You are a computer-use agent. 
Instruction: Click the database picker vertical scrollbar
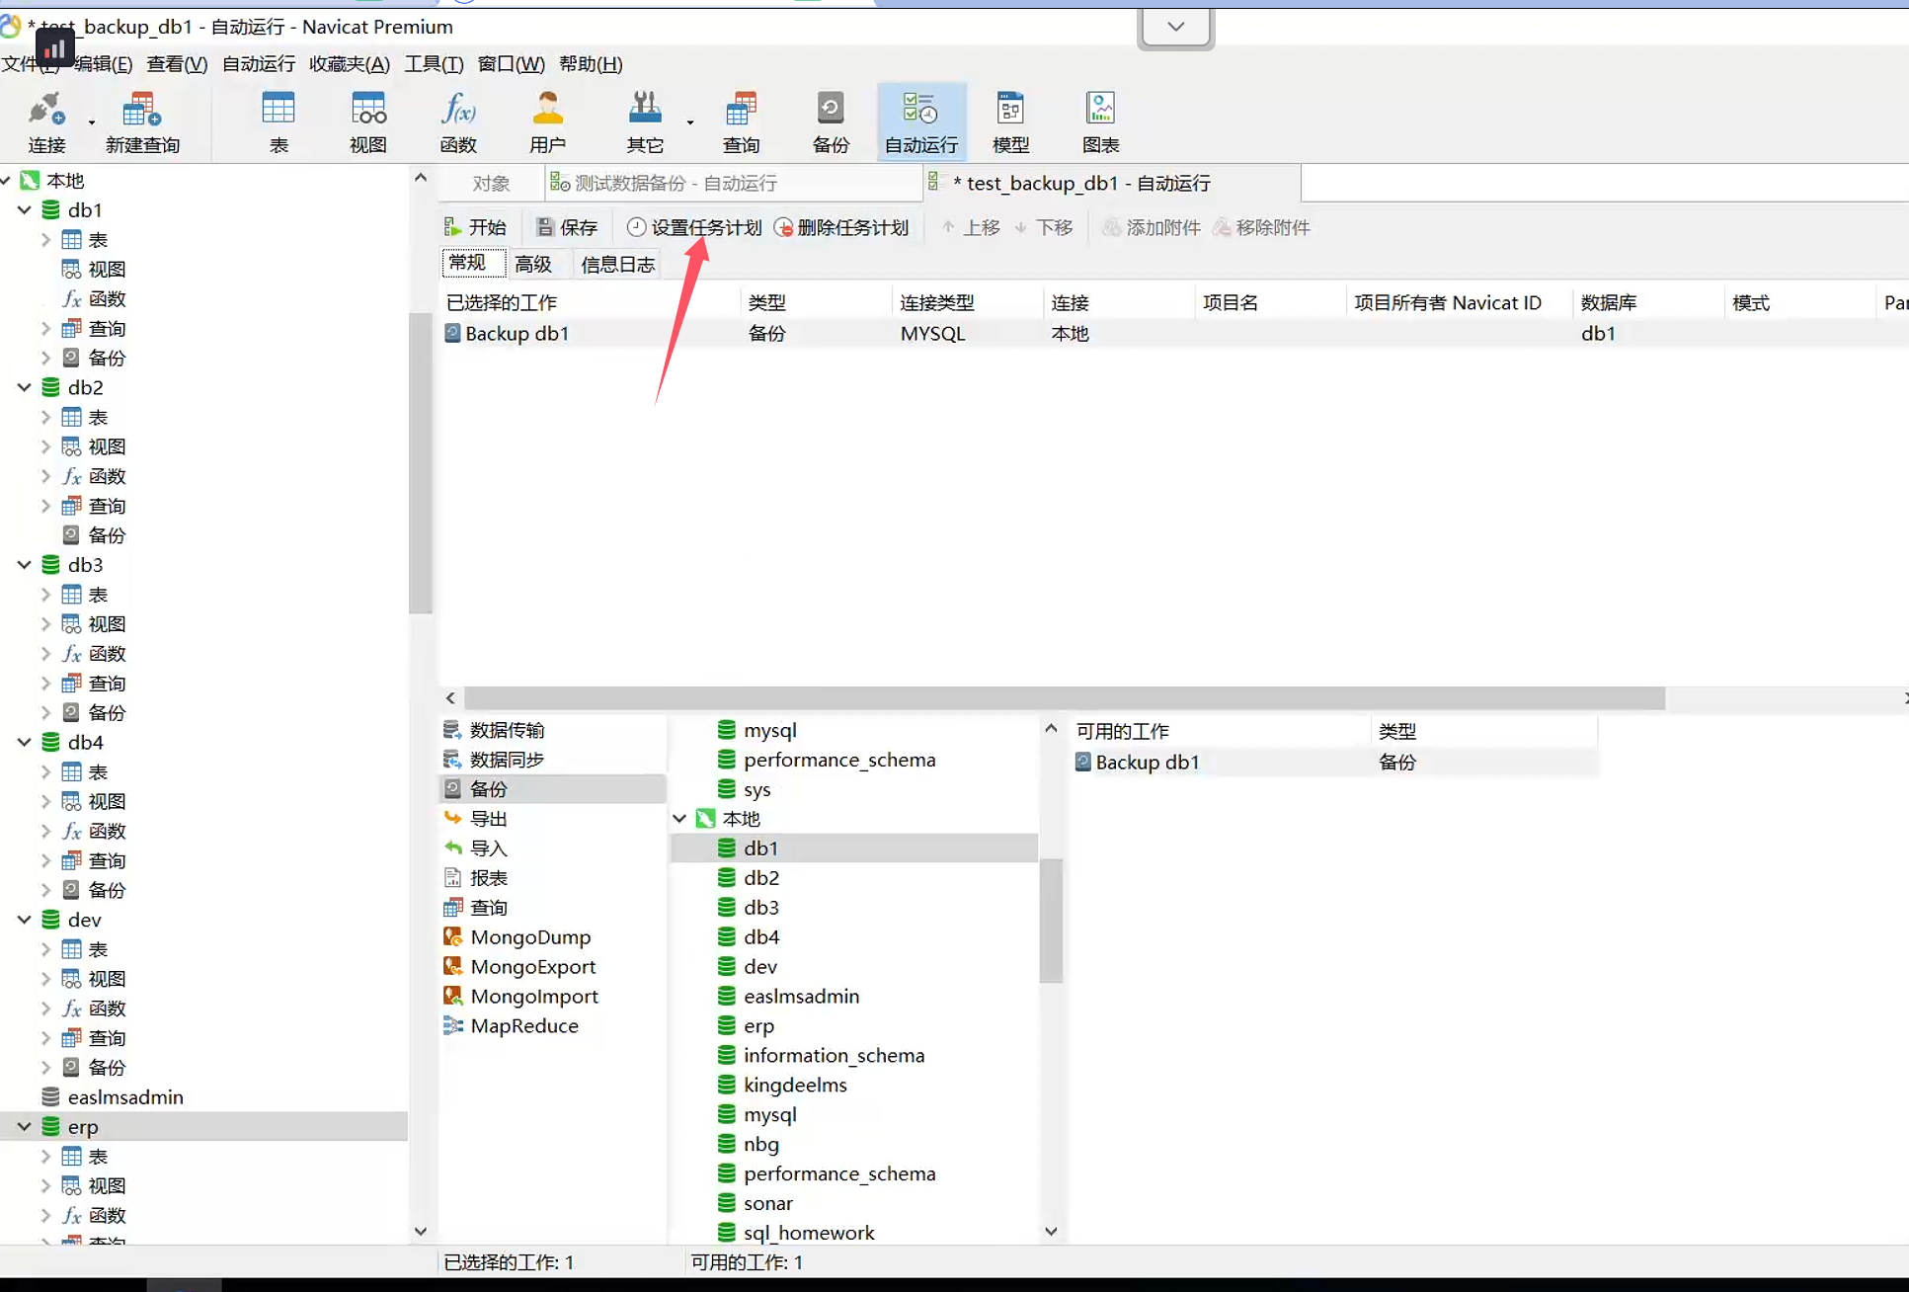pyautogui.click(x=1051, y=921)
